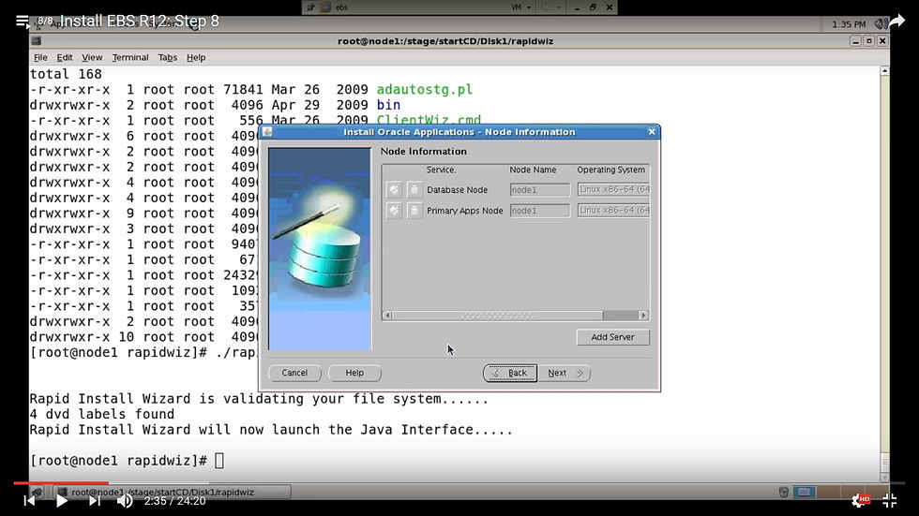Viewport: 919px width, 516px height.
Task: Click Database Node operating system field
Action: tap(613, 189)
